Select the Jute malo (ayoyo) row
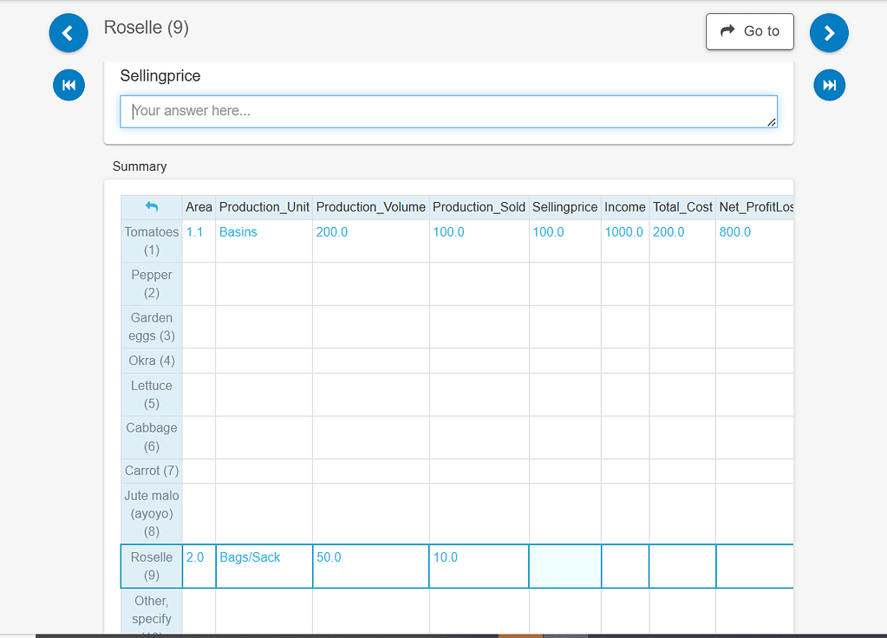The image size is (887, 638). 151,512
